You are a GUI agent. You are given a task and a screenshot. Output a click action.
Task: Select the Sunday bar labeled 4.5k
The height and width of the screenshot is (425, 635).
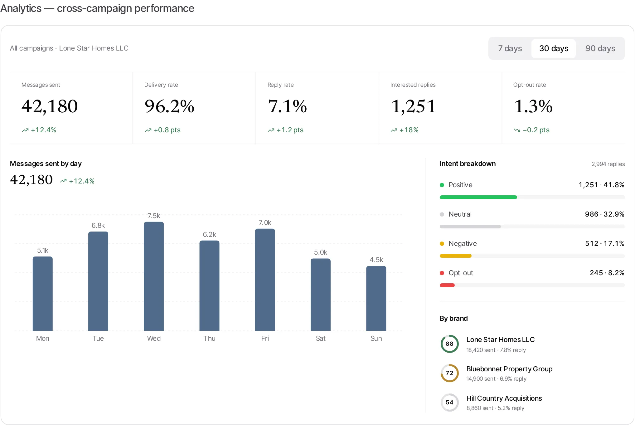click(x=376, y=298)
